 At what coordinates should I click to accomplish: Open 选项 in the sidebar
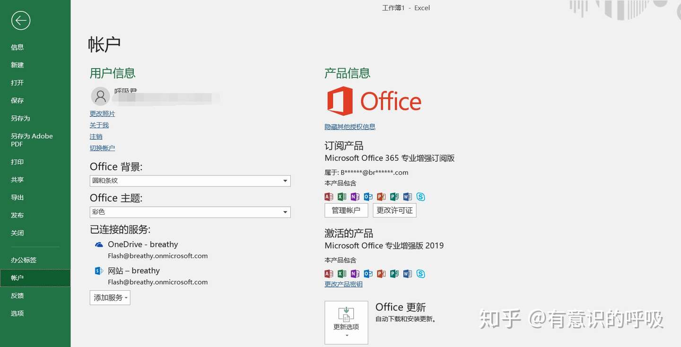pos(17,313)
